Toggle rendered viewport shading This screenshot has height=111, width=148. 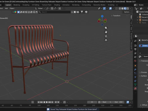click(128, 9)
